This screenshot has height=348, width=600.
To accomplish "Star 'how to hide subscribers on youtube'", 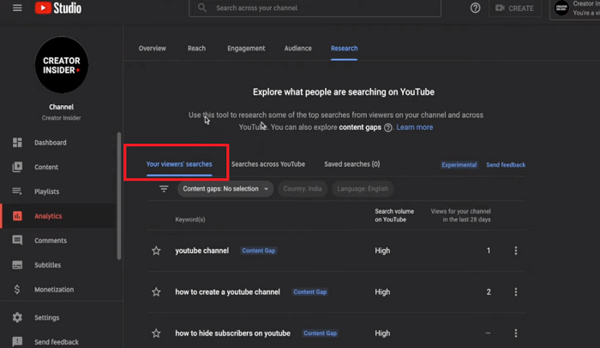I will 156,333.
